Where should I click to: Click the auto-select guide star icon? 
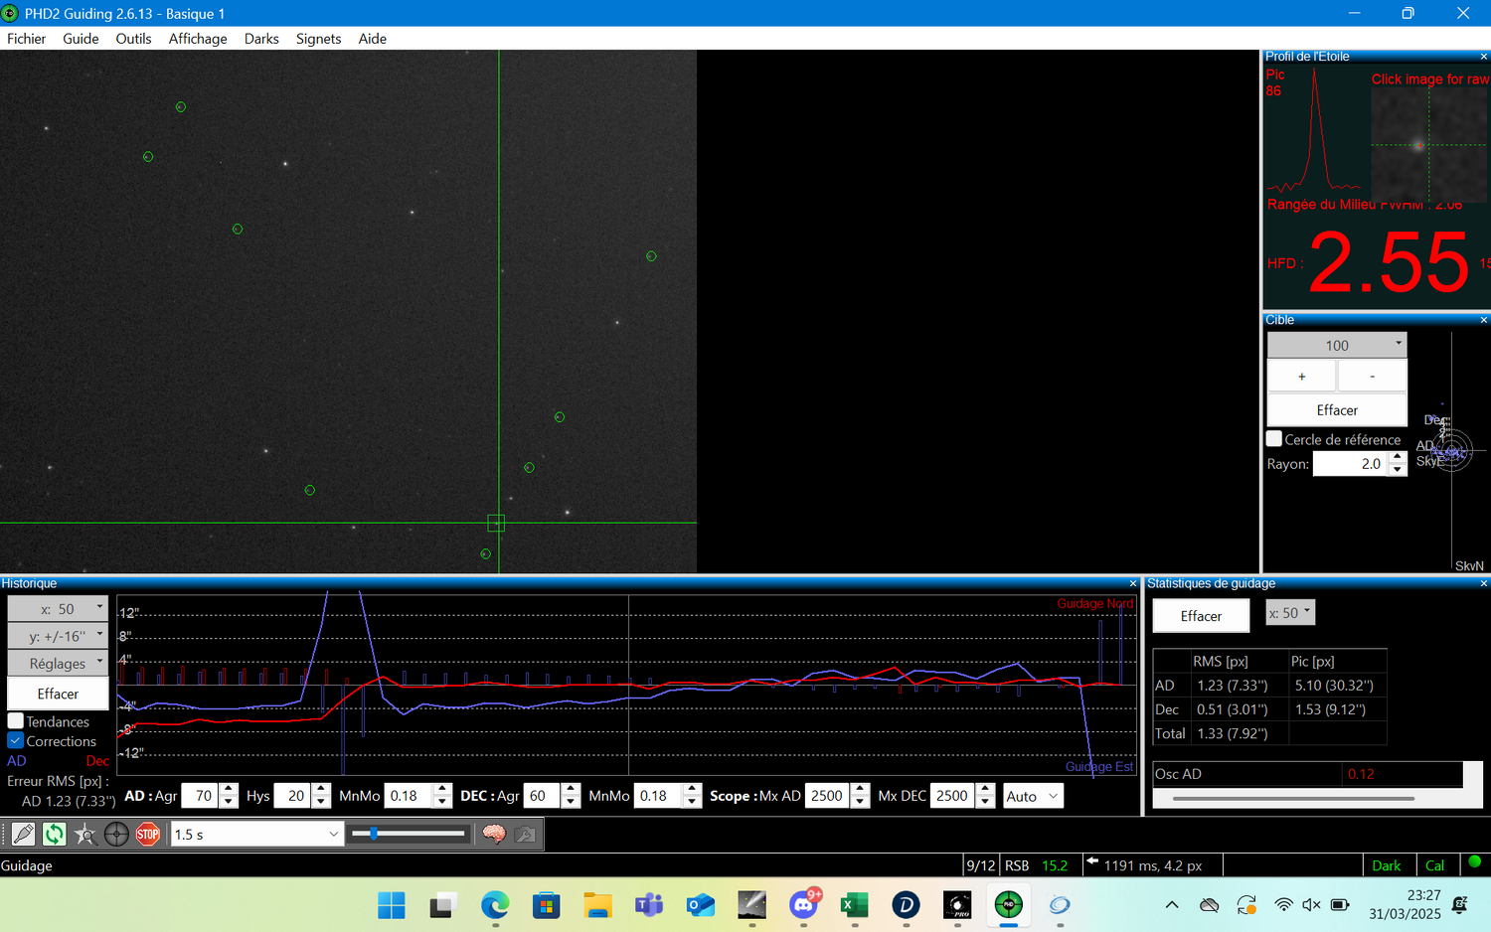pyautogui.click(x=85, y=835)
